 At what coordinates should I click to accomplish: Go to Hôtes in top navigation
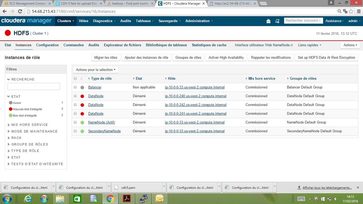tap(83, 21)
